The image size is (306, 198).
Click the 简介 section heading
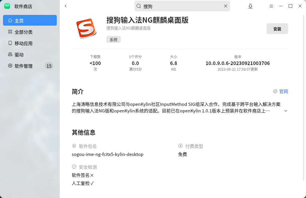coord(78,92)
